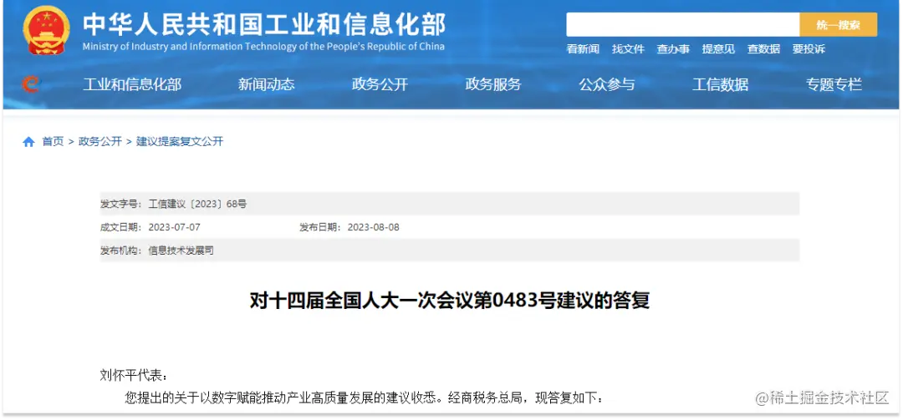Click the English ministry name subtitle

click(x=263, y=47)
